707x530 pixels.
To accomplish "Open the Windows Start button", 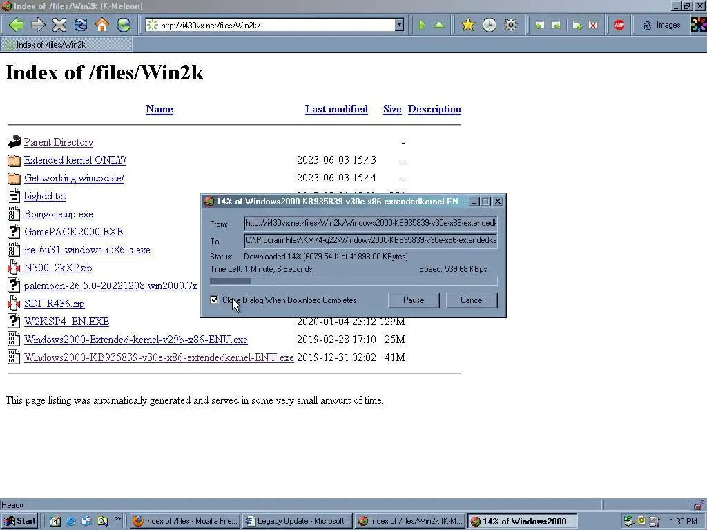I will click(19, 521).
